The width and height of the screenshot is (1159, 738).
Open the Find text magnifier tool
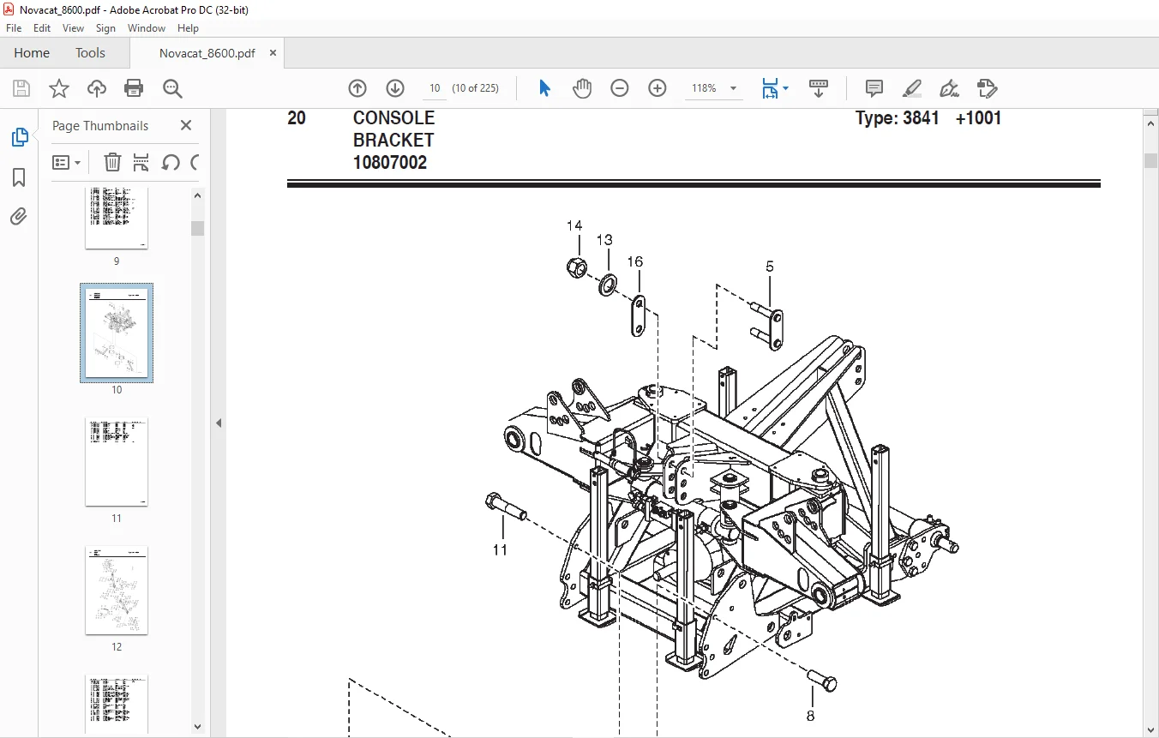(172, 88)
